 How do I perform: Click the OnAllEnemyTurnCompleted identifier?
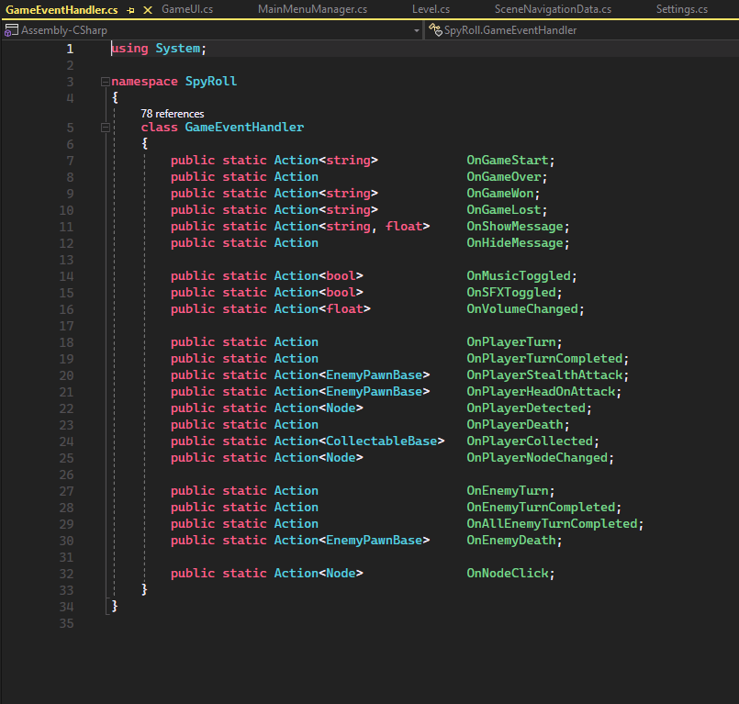tap(552, 524)
